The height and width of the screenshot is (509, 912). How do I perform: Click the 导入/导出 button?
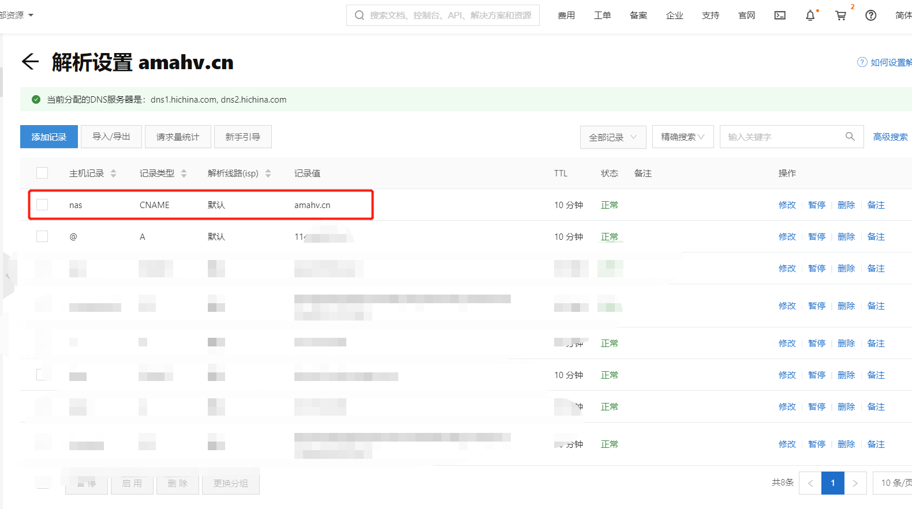[111, 137]
